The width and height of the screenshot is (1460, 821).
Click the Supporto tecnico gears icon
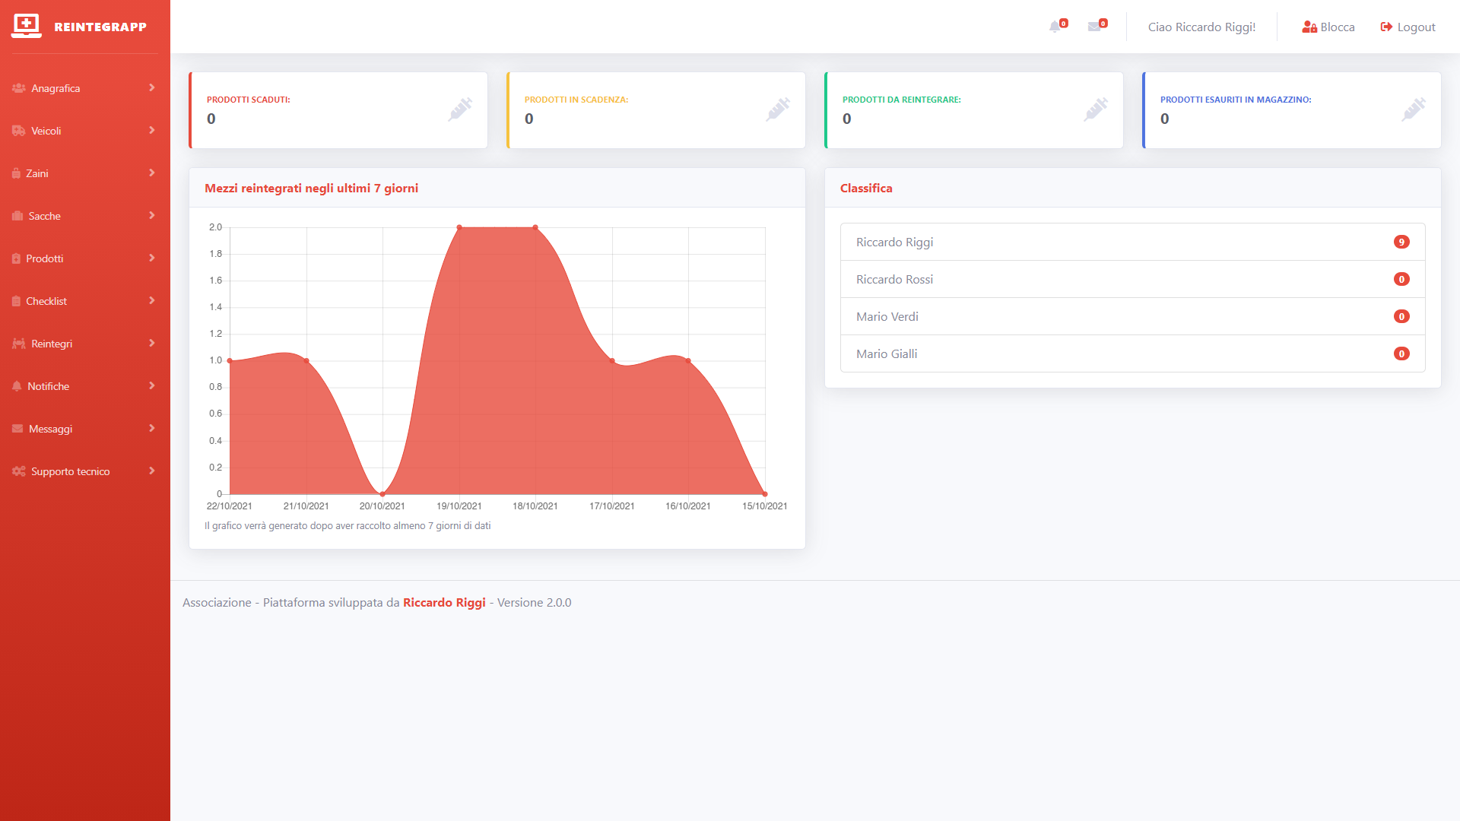click(18, 471)
